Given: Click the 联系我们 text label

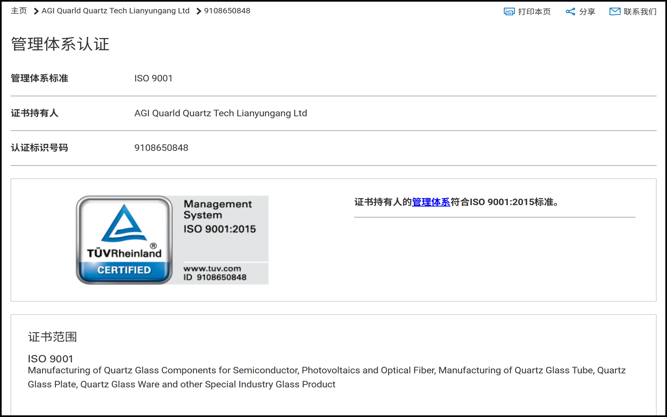Looking at the screenshot, I should 640,12.
